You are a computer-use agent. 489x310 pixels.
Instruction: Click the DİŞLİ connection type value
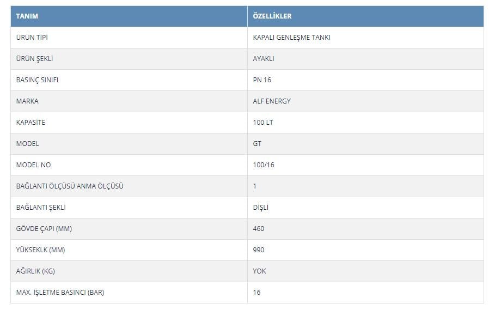[x=261, y=208]
